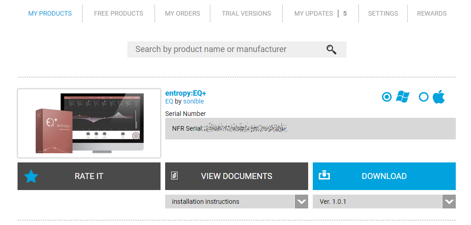The image size is (471, 225).
Task: Click the RATE IT button
Action: (x=89, y=176)
